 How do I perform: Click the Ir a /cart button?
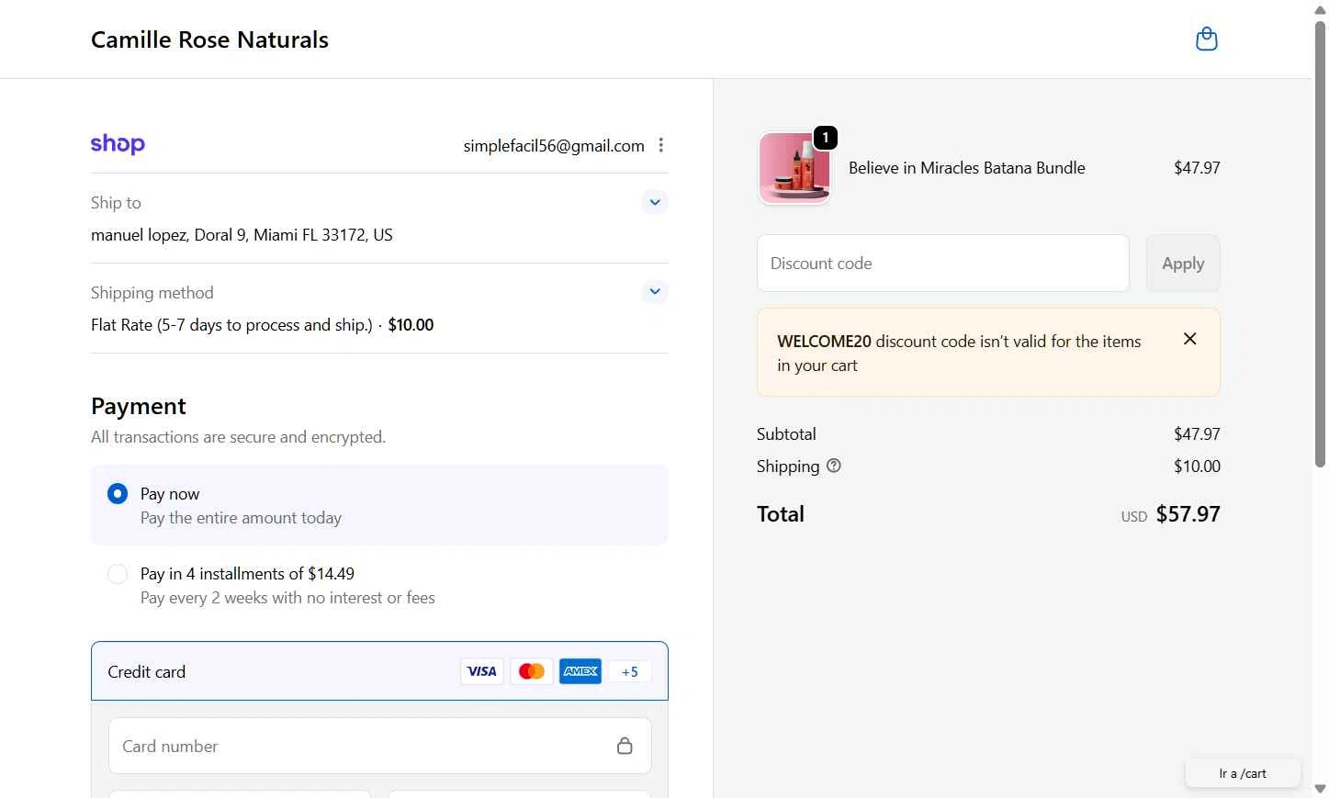click(x=1243, y=773)
